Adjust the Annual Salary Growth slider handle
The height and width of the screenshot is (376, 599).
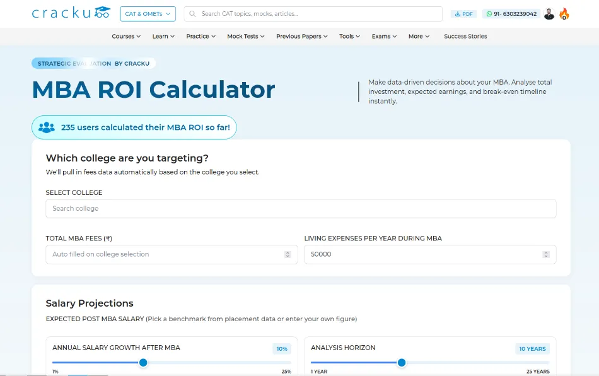143,363
